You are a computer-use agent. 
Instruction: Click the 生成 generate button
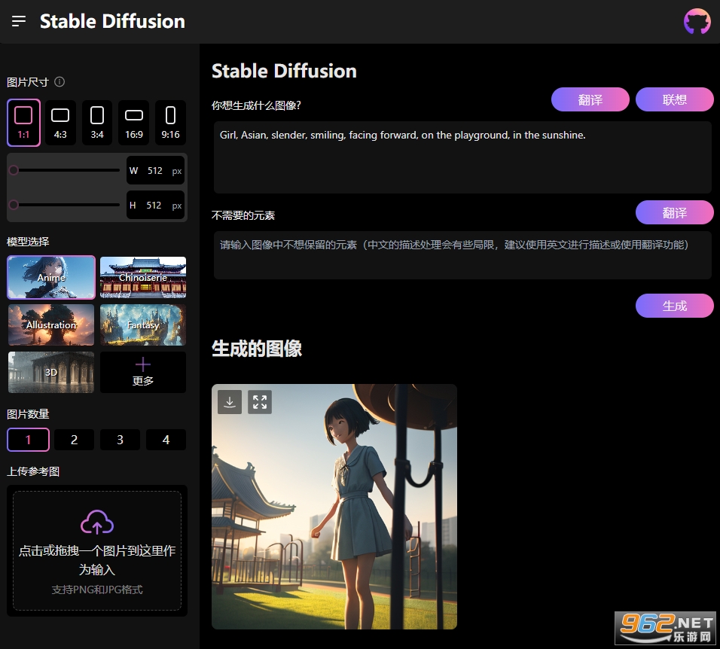pos(675,306)
